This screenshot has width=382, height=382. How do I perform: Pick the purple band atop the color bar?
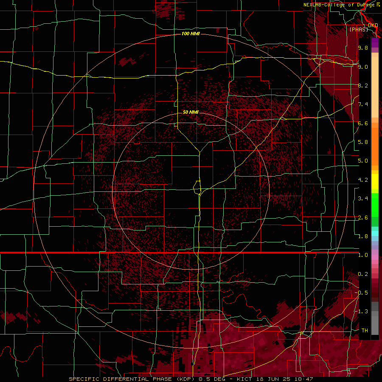point(375,42)
